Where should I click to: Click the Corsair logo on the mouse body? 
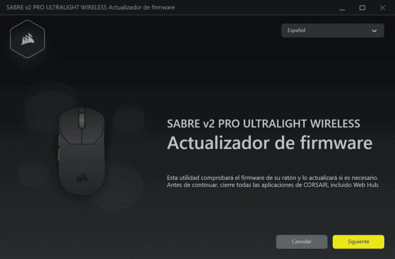(x=82, y=177)
